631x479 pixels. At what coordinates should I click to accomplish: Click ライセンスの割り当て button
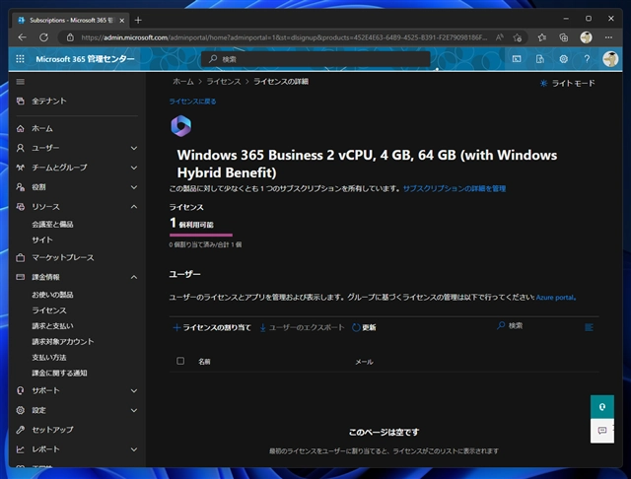[x=212, y=328]
